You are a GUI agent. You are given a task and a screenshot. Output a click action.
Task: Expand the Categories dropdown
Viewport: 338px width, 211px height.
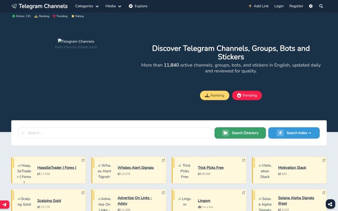87,6
